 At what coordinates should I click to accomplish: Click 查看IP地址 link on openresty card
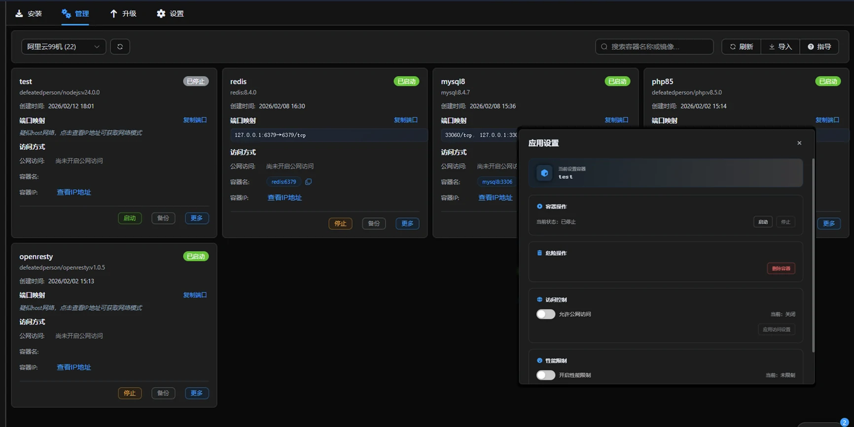pos(74,367)
